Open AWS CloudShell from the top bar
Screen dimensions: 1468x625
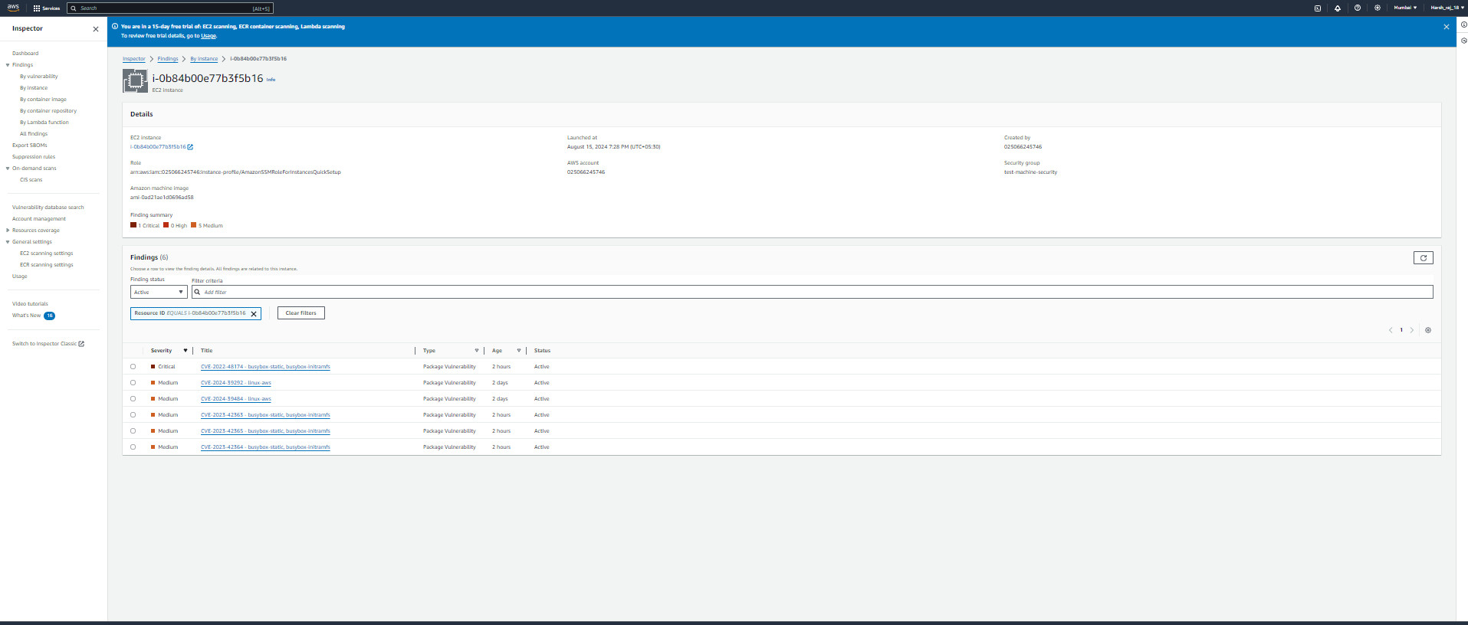pyautogui.click(x=1318, y=8)
